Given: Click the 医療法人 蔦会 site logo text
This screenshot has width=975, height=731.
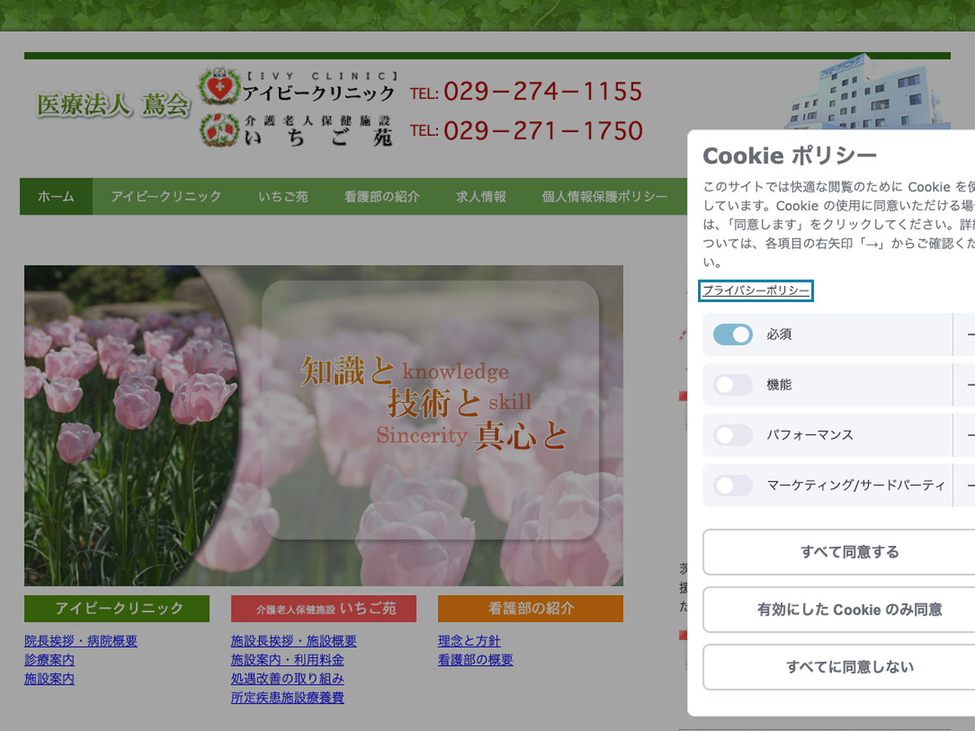Looking at the screenshot, I should coord(112,106).
